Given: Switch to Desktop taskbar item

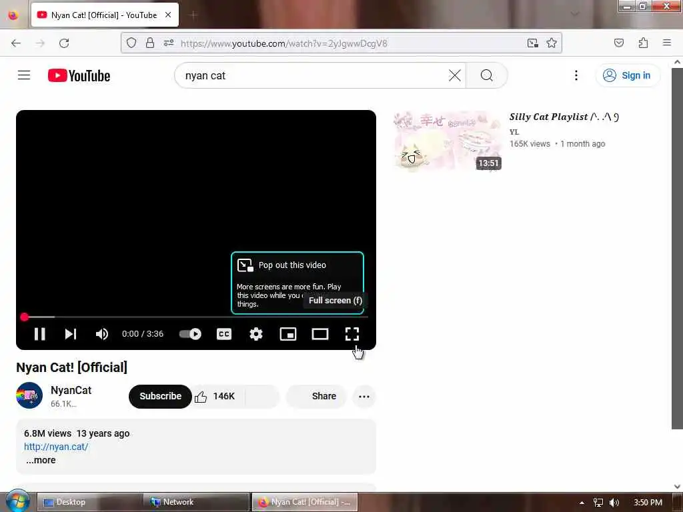Looking at the screenshot, I should coord(90,502).
